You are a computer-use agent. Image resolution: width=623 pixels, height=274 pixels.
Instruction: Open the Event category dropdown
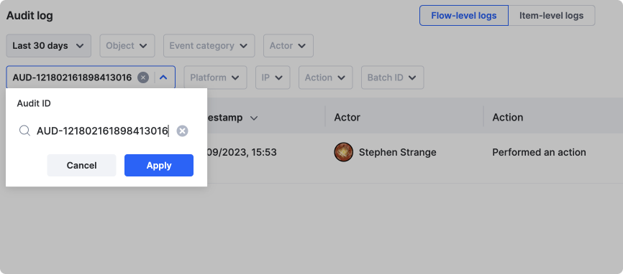click(209, 45)
